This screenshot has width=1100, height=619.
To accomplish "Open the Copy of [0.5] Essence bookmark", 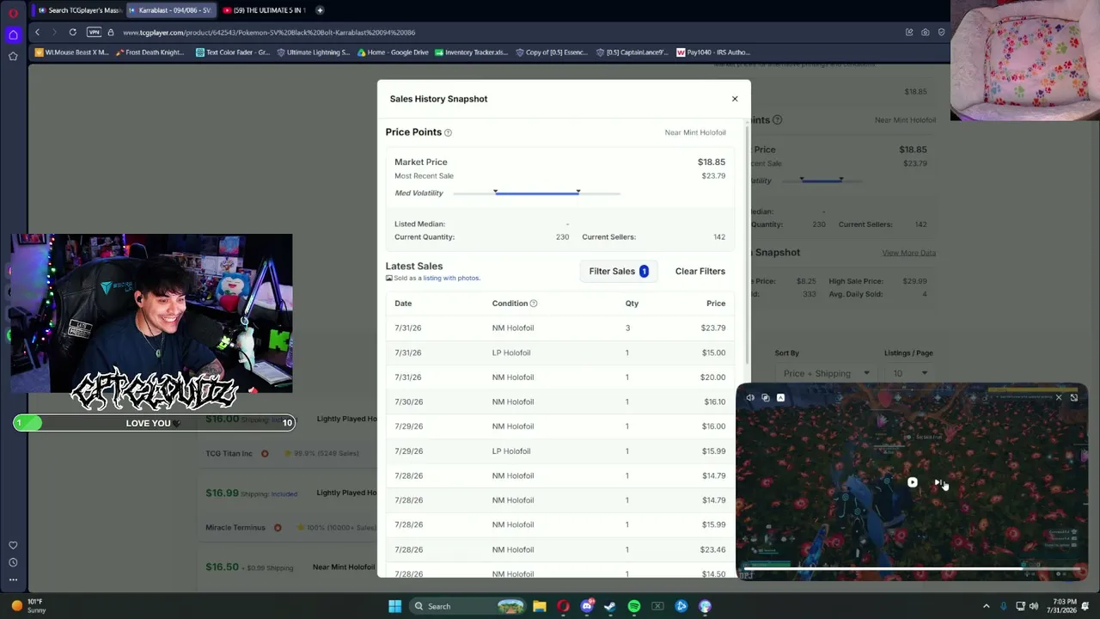I will click(551, 52).
